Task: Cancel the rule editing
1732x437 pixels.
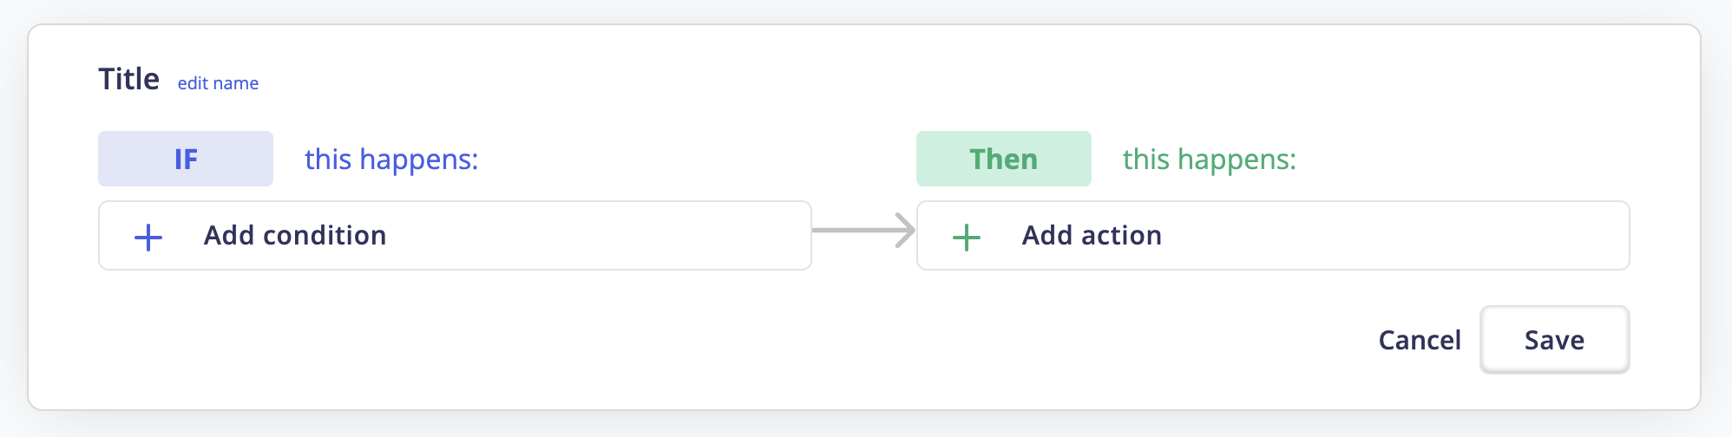Action: [x=1419, y=340]
